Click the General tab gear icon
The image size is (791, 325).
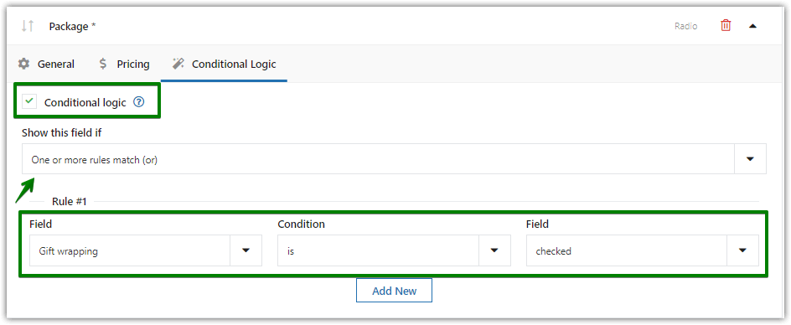[x=23, y=64]
